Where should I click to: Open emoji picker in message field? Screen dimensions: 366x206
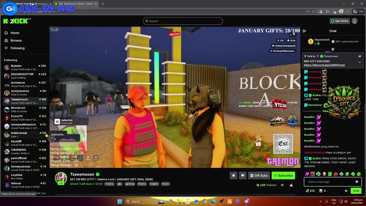[x=357, y=182]
